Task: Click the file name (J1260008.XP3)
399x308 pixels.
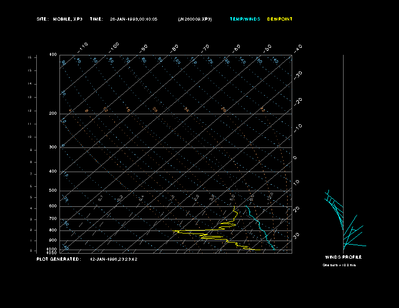Action: click(194, 19)
